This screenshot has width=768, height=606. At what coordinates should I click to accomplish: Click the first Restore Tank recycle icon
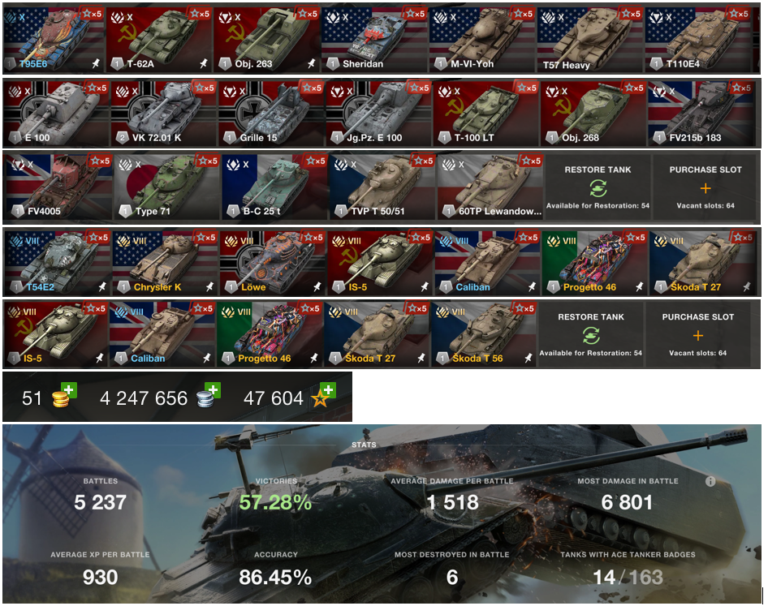point(598,188)
